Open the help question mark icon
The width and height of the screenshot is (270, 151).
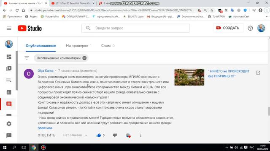(x=250, y=28)
